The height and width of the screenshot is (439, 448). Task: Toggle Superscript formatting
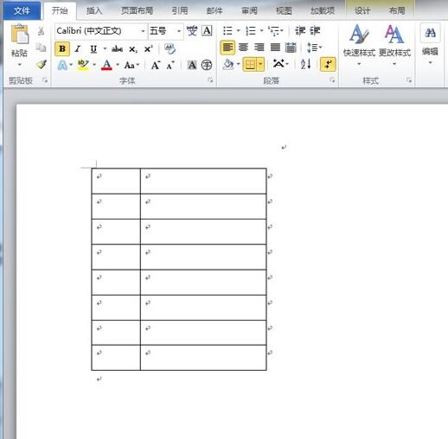tap(148, 49)
